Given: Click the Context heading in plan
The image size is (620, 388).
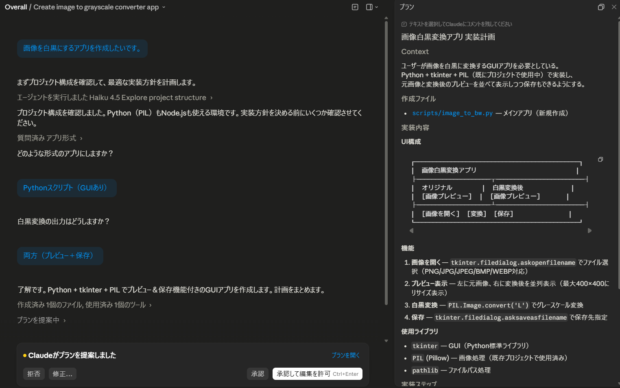Looking at the screenshot, I should click(x=415, y=52).
